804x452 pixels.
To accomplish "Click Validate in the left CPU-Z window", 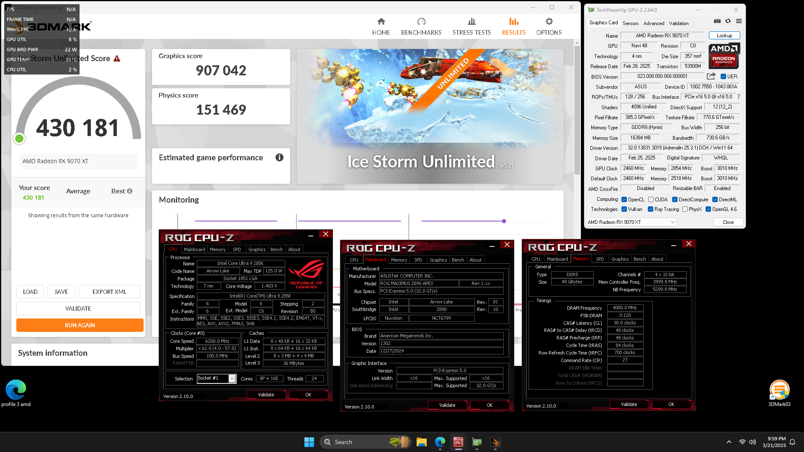I will (266, 395).
